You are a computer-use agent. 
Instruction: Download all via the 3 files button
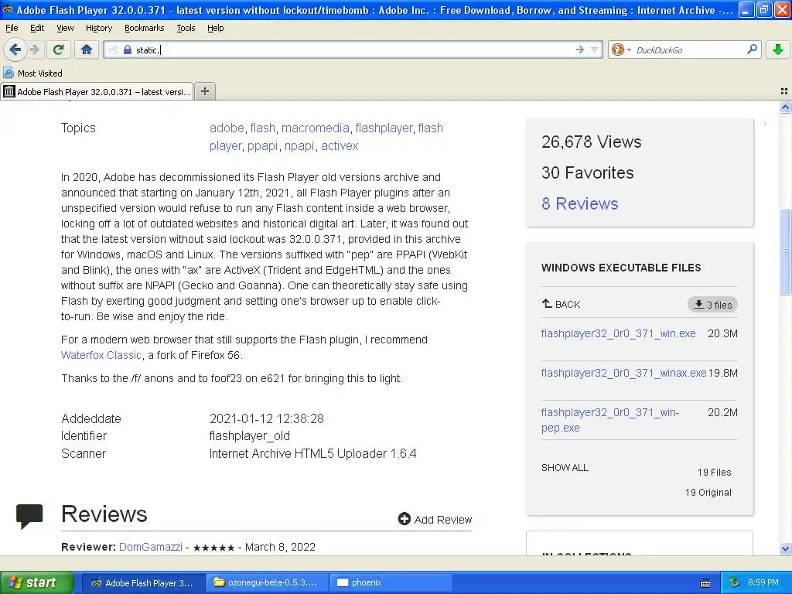(x=712, y=305)
